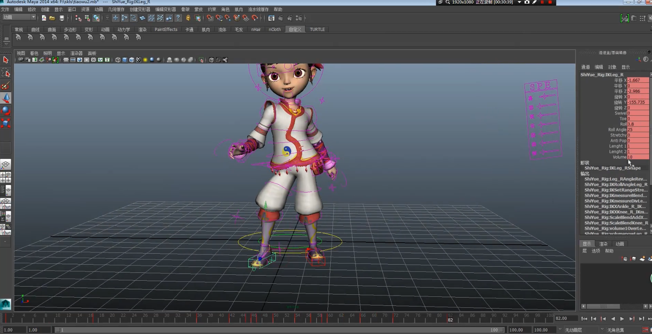
Task: Switch to the 多边形 shelf tab
Action: coord(70,29)
